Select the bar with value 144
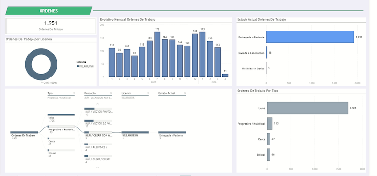This screenshot has width=377, height=176. [164, 58]
